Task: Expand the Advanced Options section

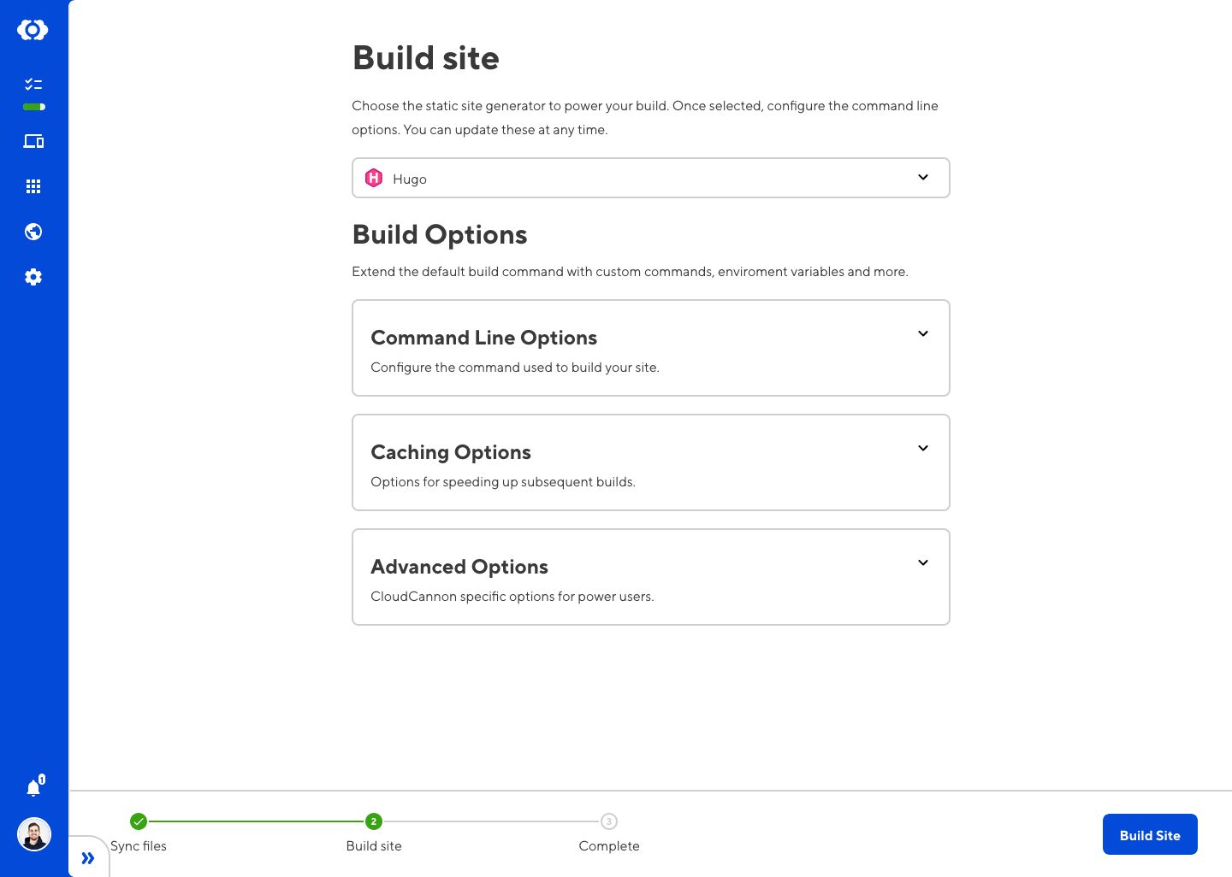Action: click(923, 562)
